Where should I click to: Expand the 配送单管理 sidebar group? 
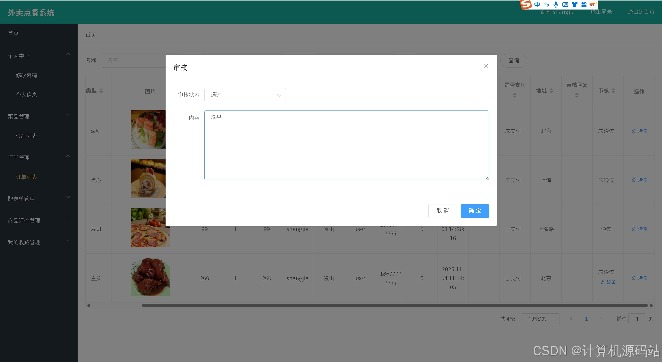39,199
